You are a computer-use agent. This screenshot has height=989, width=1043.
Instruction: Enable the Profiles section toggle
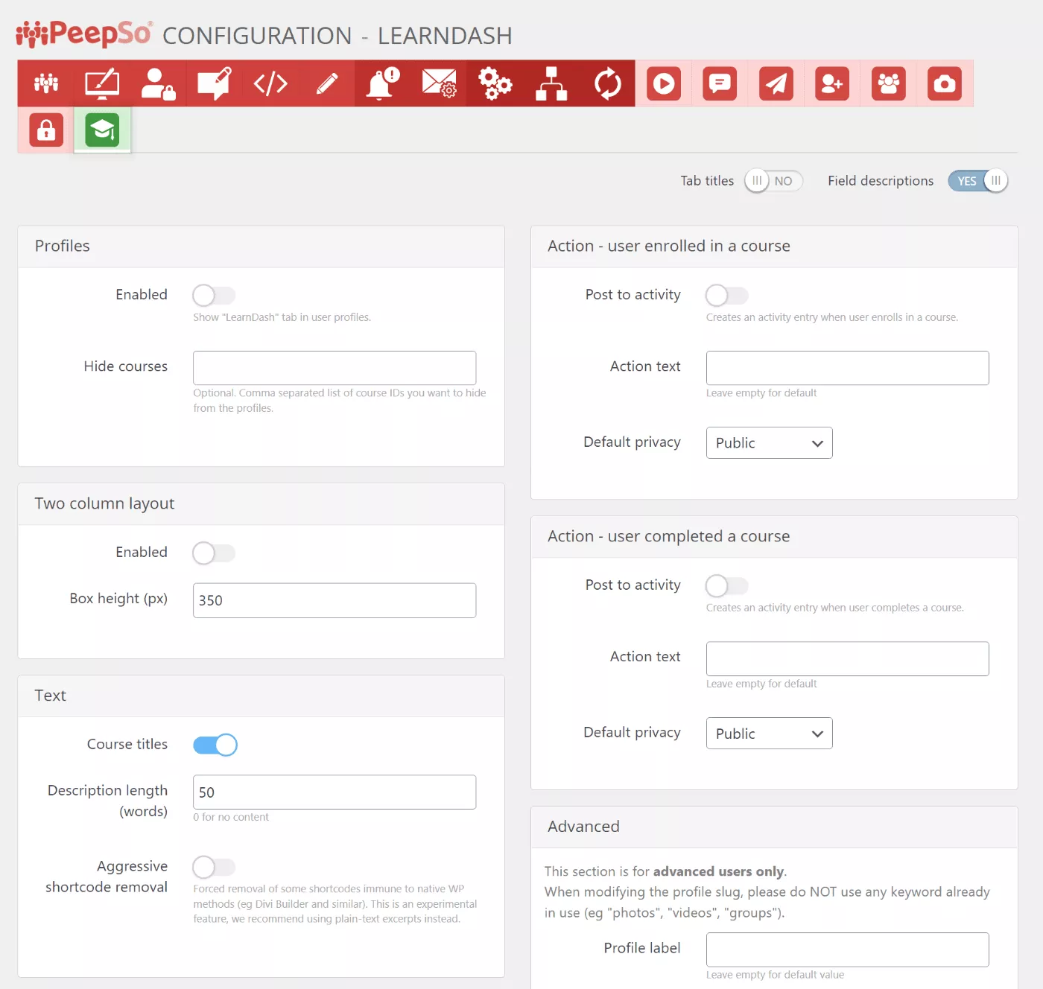click(x=214, y=296)
